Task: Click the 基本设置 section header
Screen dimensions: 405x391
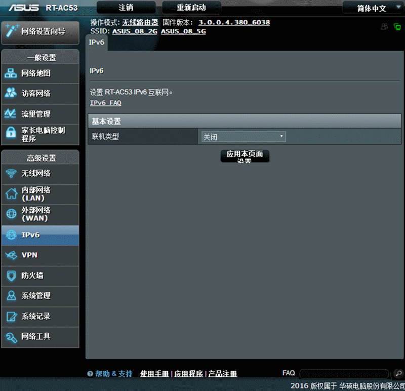Action: click(x=245, y=121)
